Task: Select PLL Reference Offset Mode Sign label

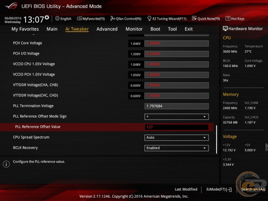Action: click(40, 116)
